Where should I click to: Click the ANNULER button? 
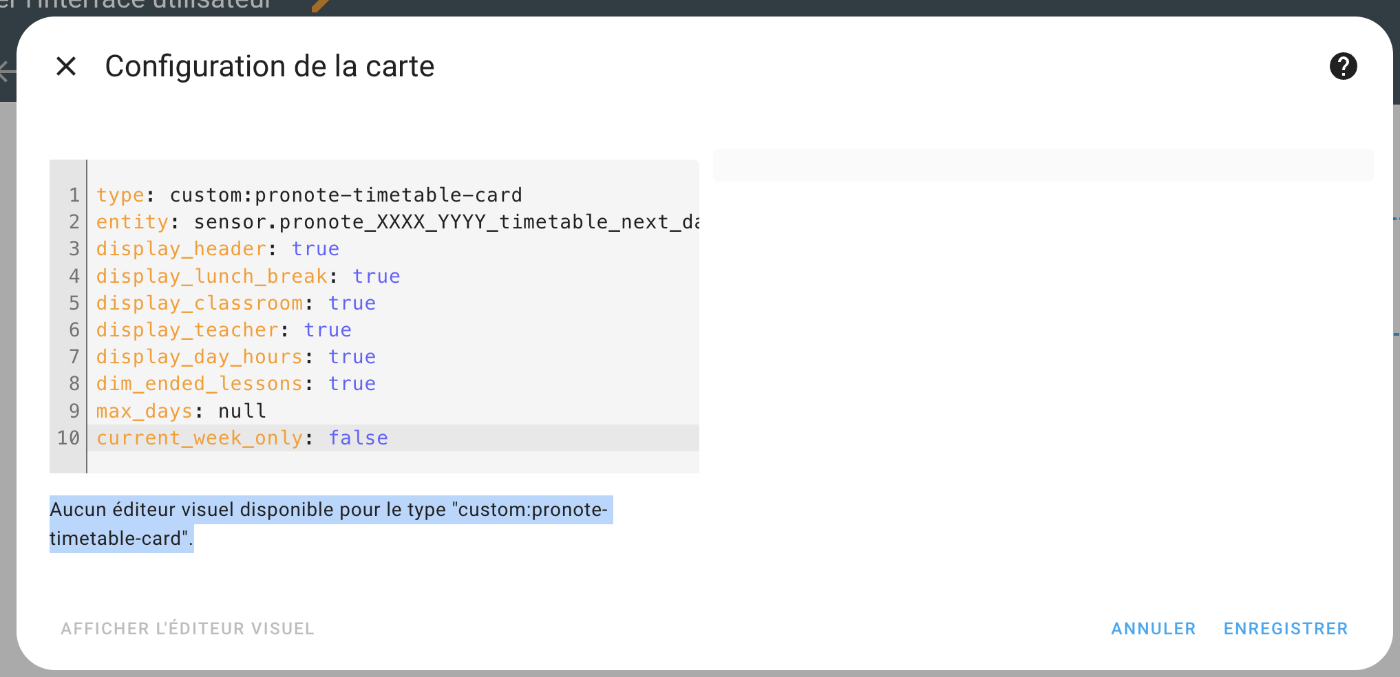[1153, 628]
